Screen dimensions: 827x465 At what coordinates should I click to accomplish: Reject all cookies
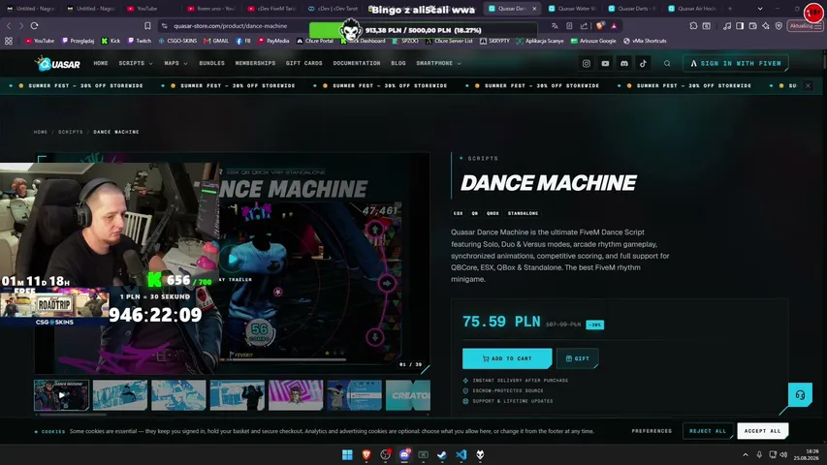708,431
